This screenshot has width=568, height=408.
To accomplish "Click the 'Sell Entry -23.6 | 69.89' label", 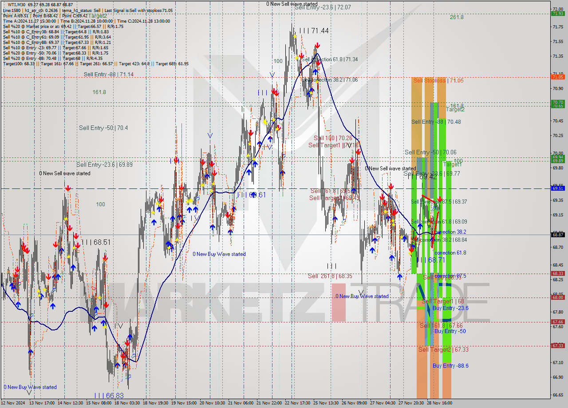I will (x=104, y=165).
